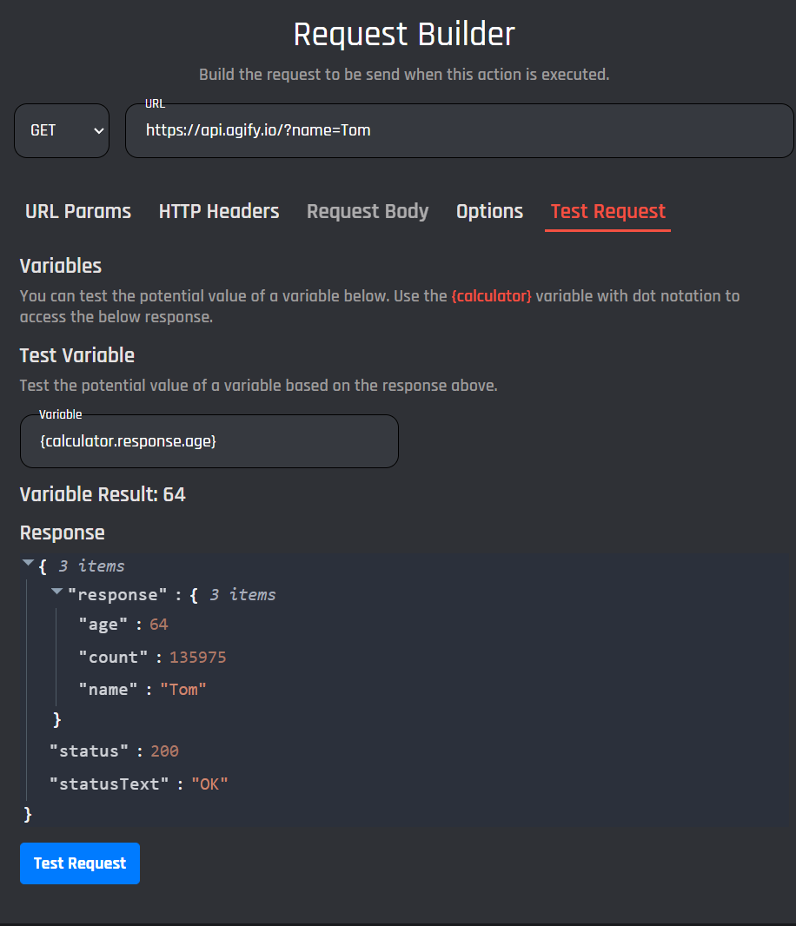Focus the Variable text field
Image resolution: width=796 pixels, height=926 pixels.
209,441
